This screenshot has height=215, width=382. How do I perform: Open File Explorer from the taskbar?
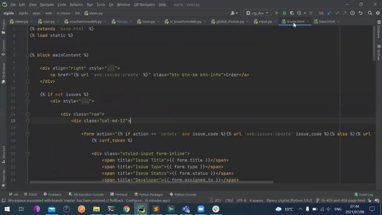pyautogui.click(x=97, y=209)
